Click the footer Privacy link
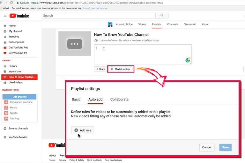Image resolution: width=245 pixels, height=163 pixels. pos(62,160)
